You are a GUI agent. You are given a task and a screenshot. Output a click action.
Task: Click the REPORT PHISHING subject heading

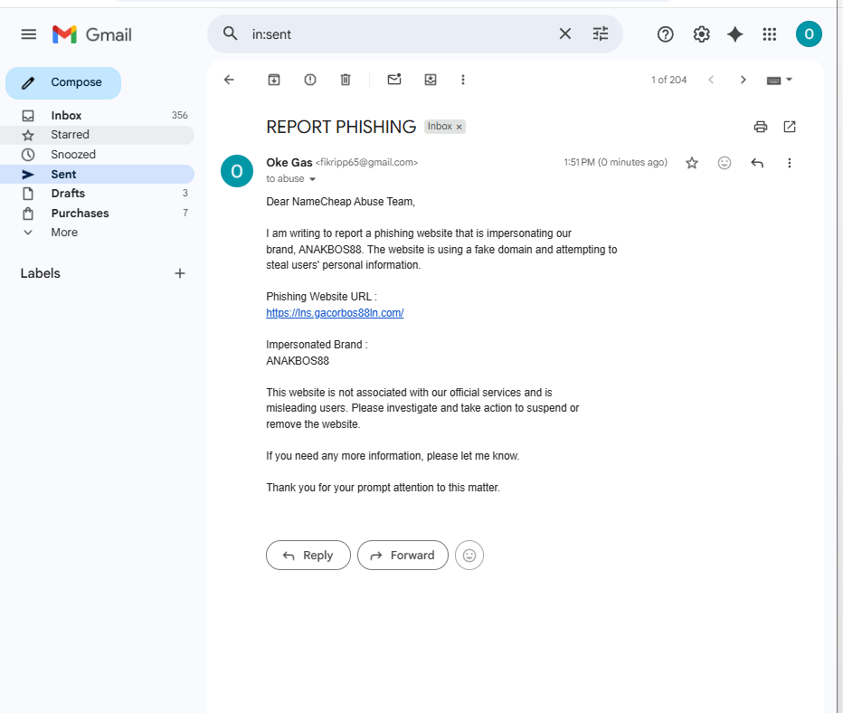click(341, 127)
